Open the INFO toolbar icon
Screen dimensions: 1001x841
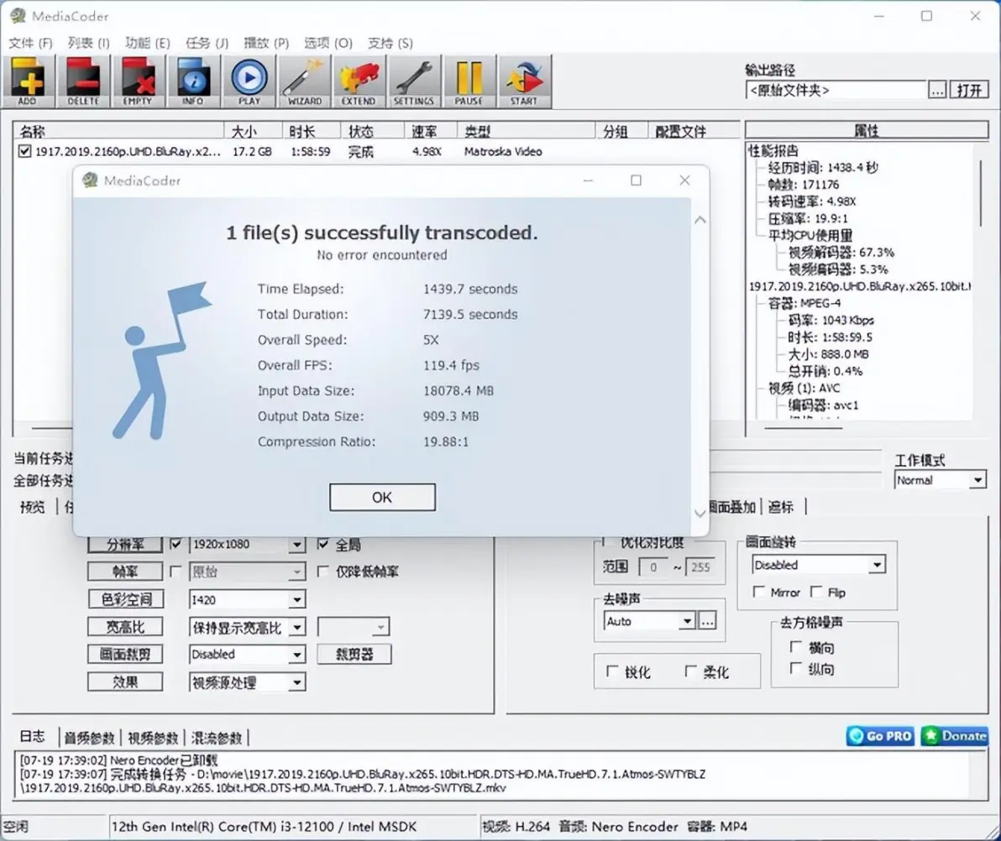coord(193,81)
